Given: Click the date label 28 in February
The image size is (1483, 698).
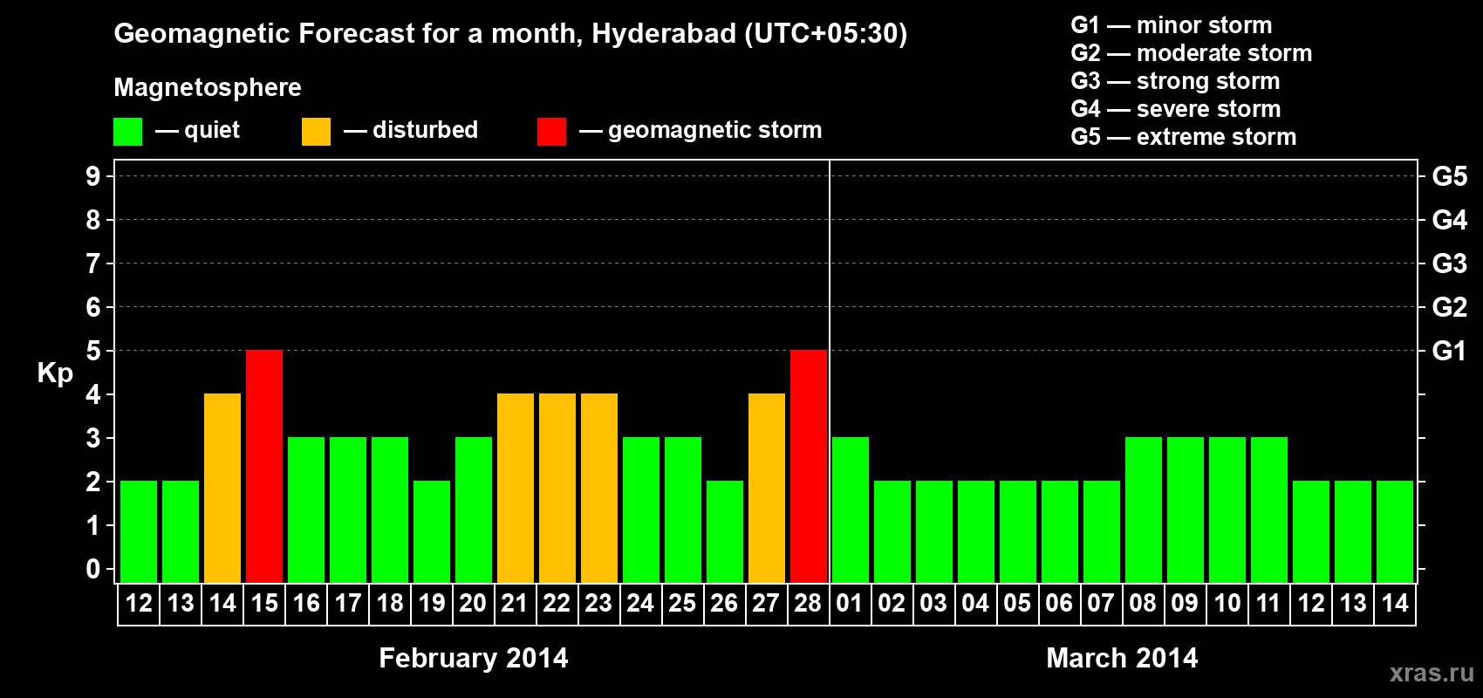Looking at the screenshot, I should (808, 604).
